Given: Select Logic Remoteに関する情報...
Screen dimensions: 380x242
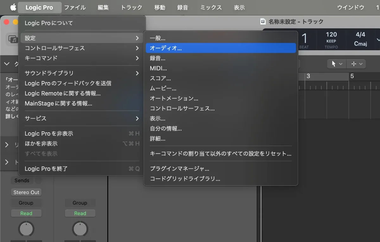Looking at the screenshot, I should (x=82, y=93).
